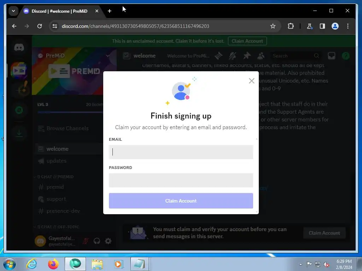
Task: Open the Chrome three-dot menu
Action: click(x=348, y=26)
